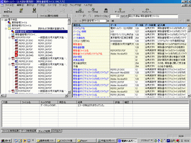Collapse the REPORT02.PDF tree node
Image resolution: width=191 pixels, height=143 pixels.
click(x=9, y=58)
